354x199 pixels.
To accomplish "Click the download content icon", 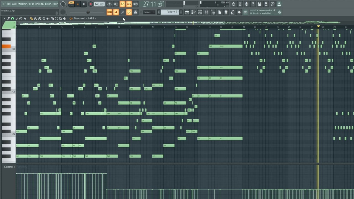I will click(x=279, y=4).
